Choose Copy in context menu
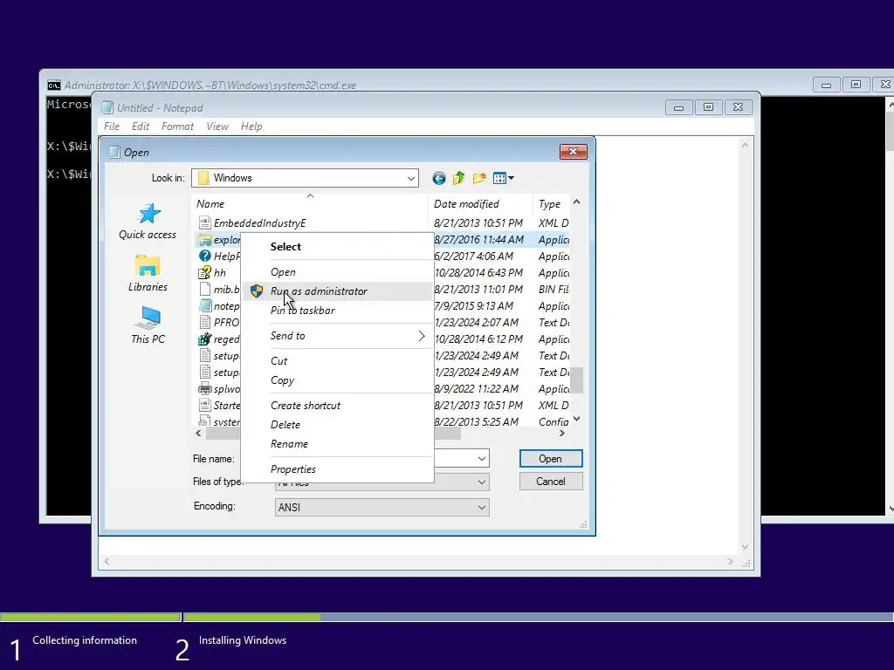 pos(337,380)
